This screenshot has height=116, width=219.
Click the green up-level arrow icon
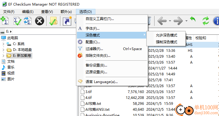pyautogui.click(x=193, y=19)
